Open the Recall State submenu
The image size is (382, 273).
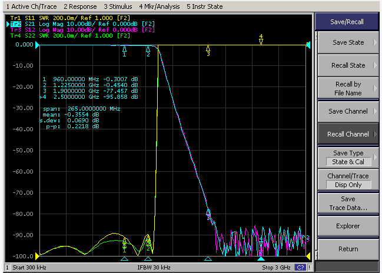pos(348,65)
